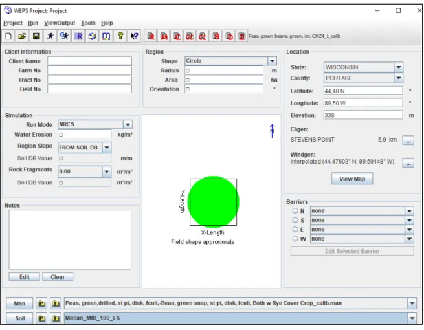Click the Client Name input field
Image resolution: width=424 pixels, height=330 pixels.
tap(90, 61)
